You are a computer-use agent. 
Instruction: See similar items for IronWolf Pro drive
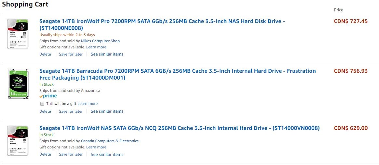point(107,54)
